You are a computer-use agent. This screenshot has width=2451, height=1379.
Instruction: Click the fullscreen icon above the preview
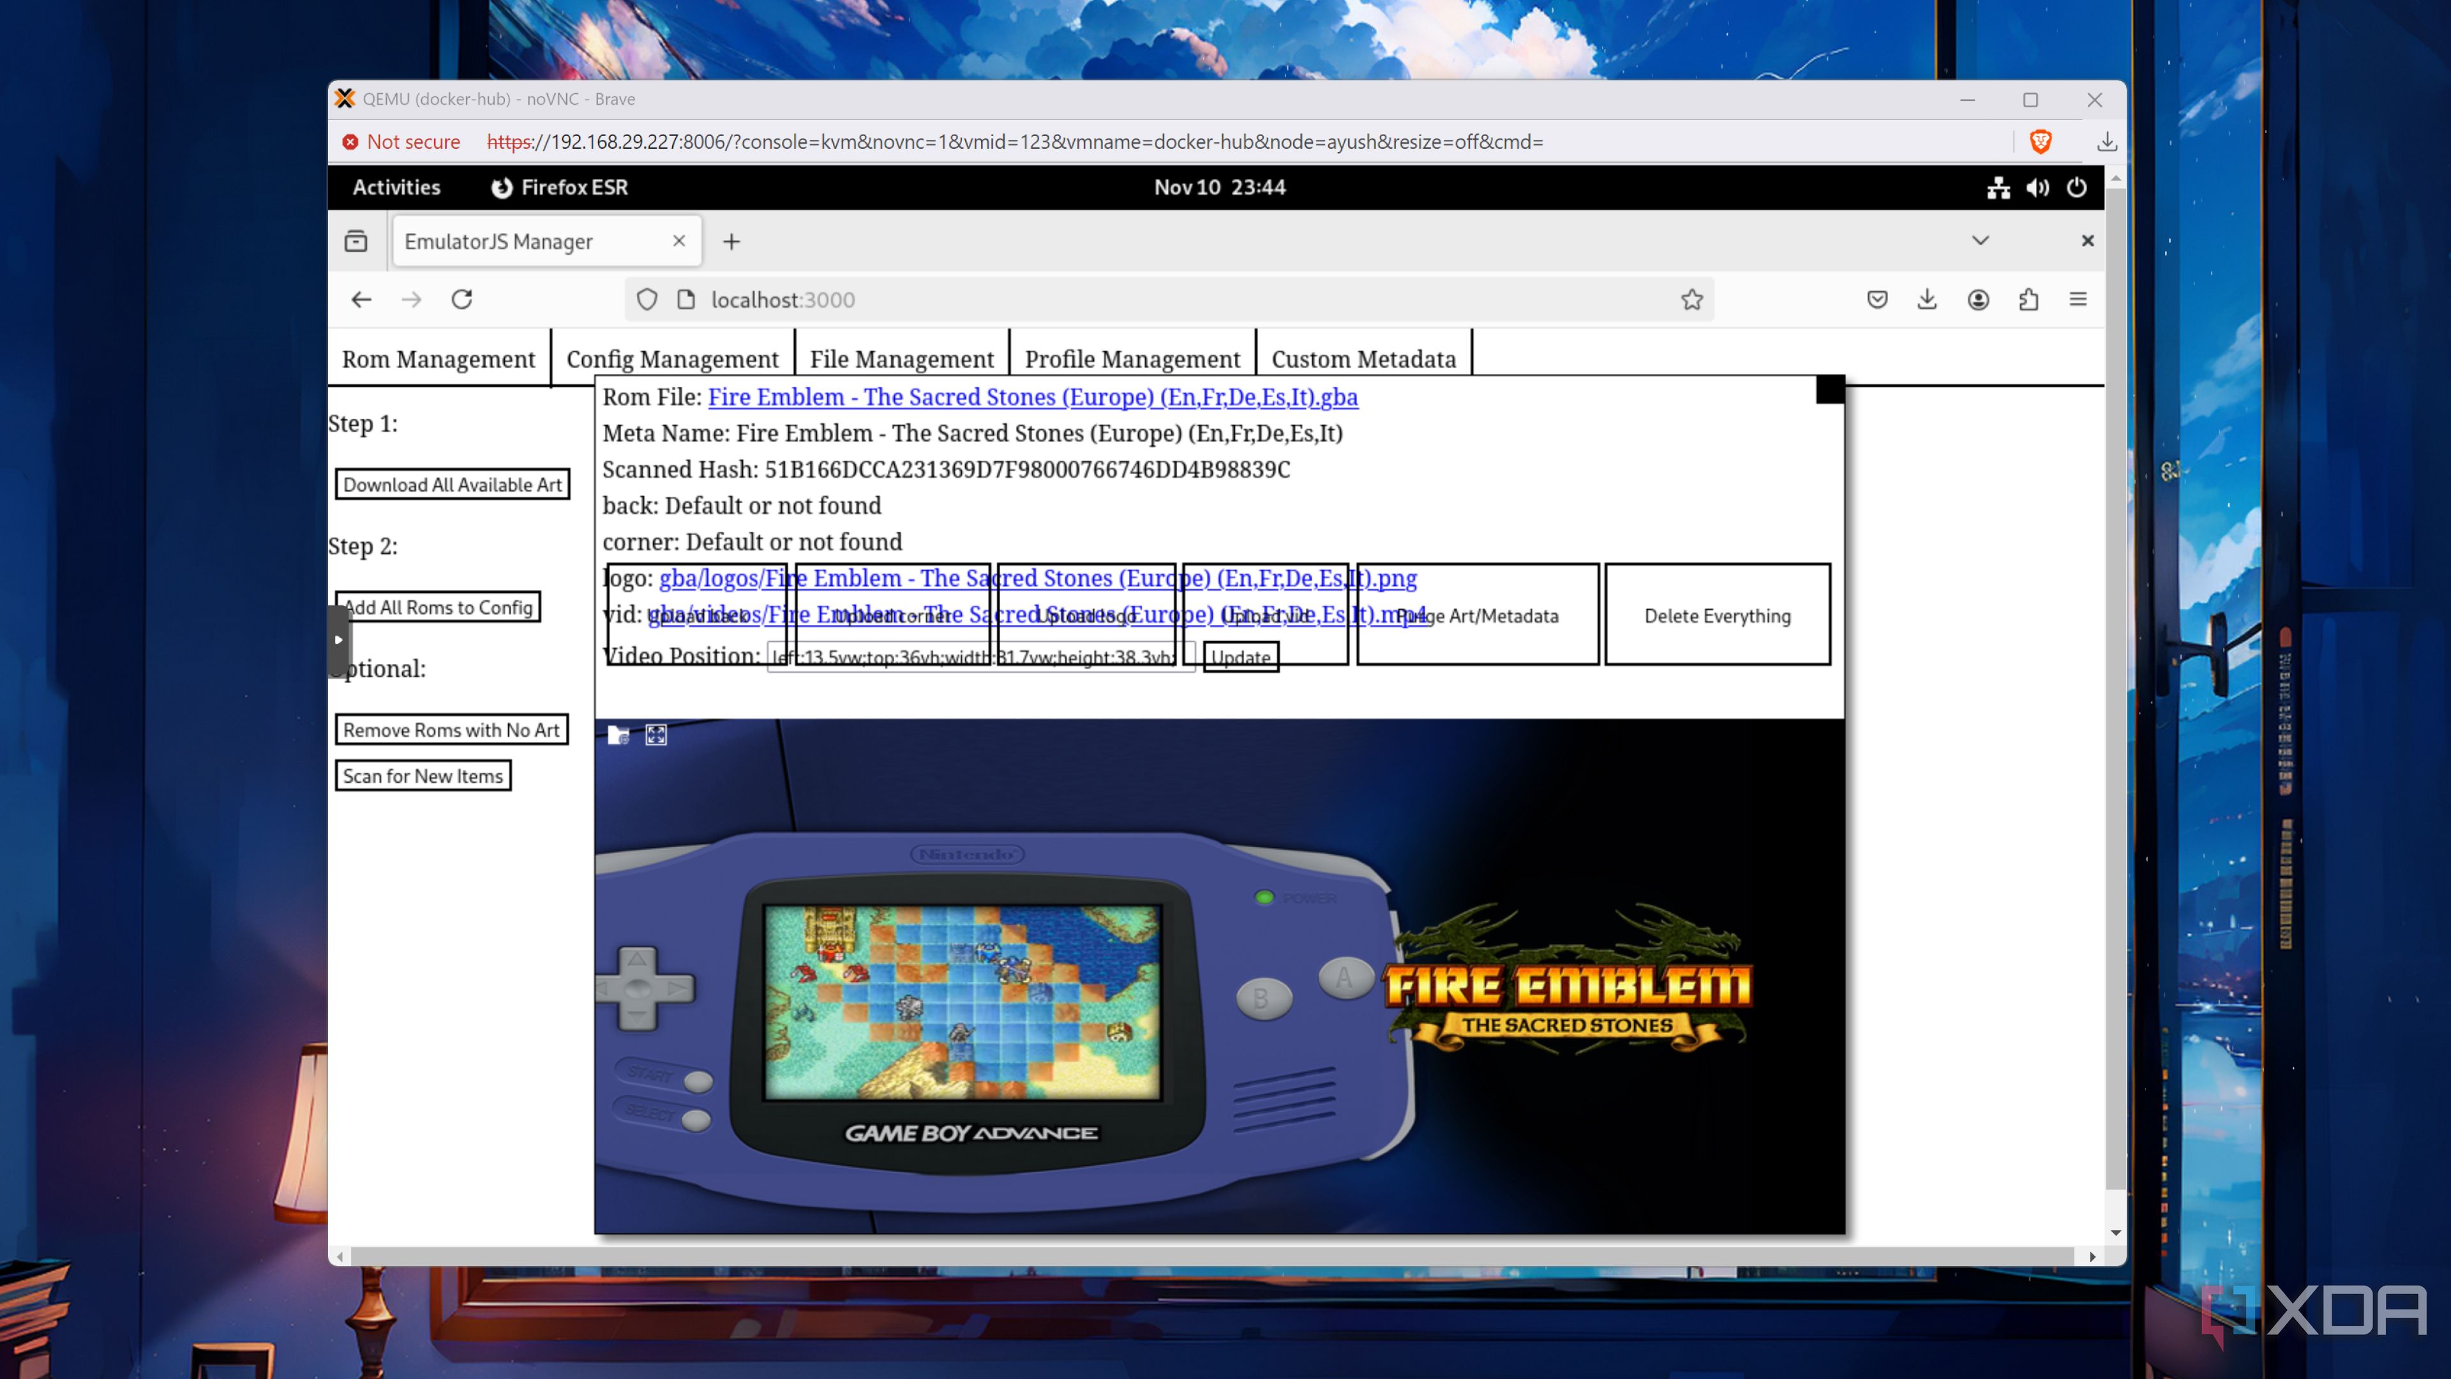pyautogui.click(x=657, y=735)
